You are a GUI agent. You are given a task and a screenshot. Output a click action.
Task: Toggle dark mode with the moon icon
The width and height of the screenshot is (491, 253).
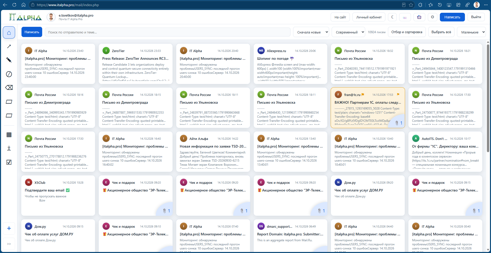tap(392, 17)
